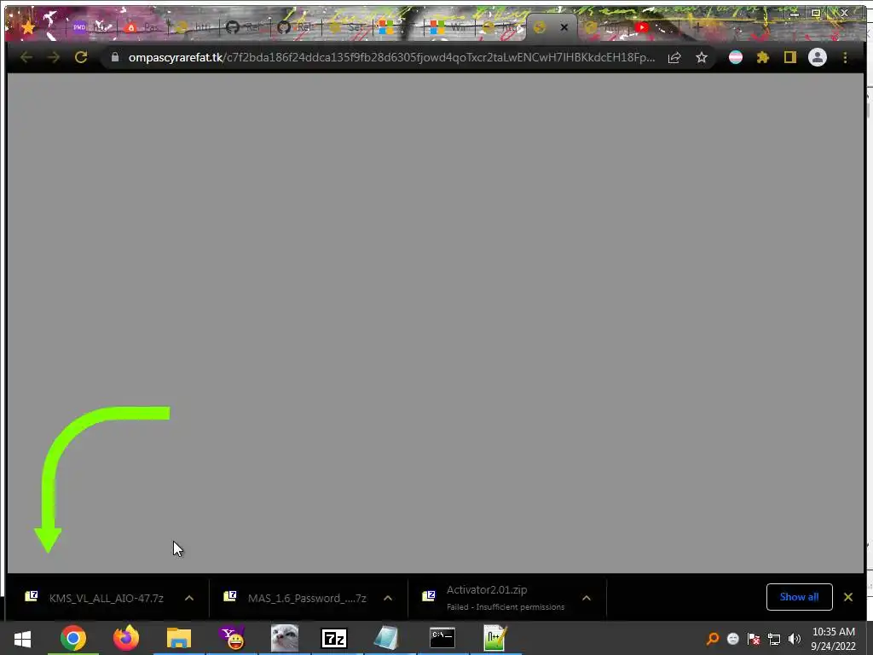The height and width of the screenshot is (655, 873).
Task: Open Windows Start menu
Action: click(x=22, y=639)
